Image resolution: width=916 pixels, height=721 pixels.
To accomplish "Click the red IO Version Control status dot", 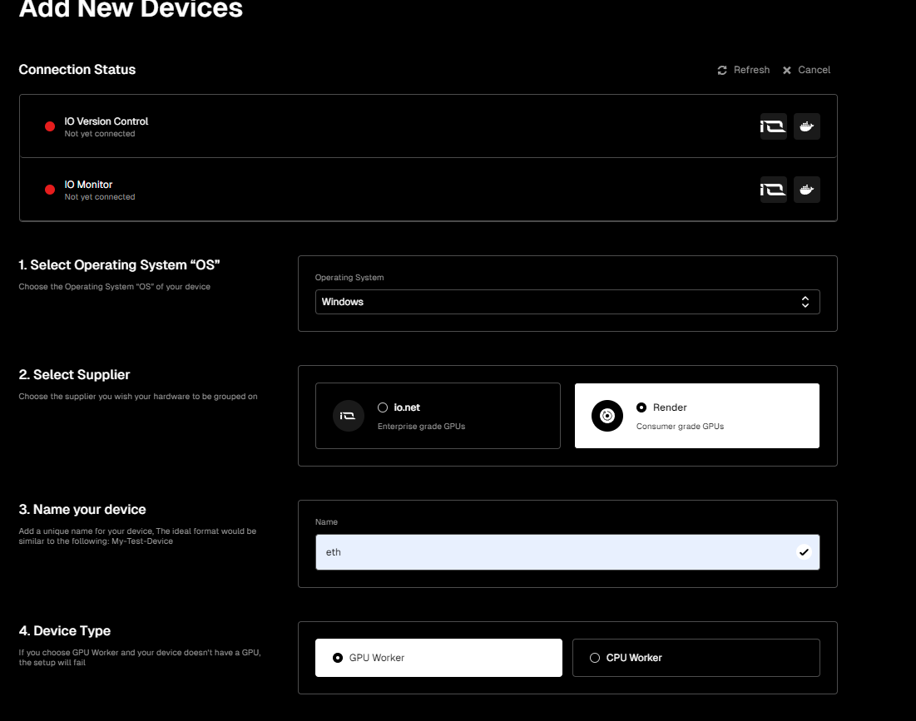I will pyautogui.click(x=50, y=126).
